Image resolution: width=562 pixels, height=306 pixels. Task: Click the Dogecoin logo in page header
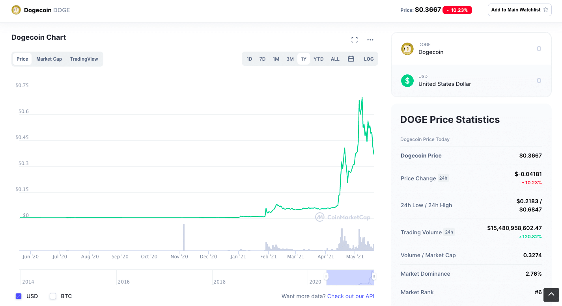point(16,10)
